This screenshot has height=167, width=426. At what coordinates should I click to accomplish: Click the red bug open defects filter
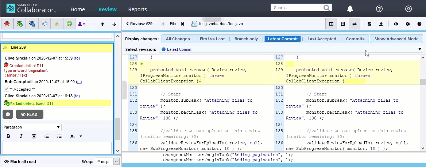click(7, 24)
